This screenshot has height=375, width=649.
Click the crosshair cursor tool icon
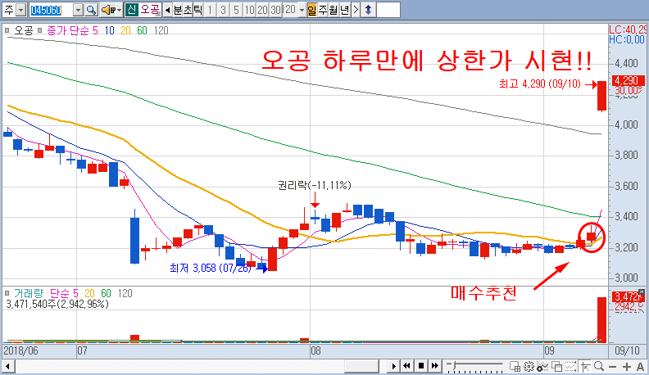tap(585, 366)
